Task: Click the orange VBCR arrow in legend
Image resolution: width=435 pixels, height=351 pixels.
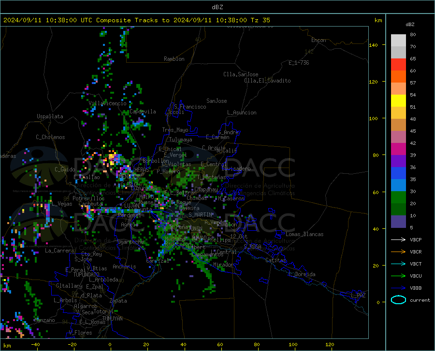Action: pyautogui.click(x=398, y=252)
